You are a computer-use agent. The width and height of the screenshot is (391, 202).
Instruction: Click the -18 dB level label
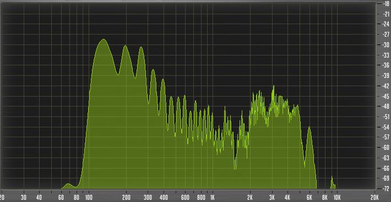[385, 4]
